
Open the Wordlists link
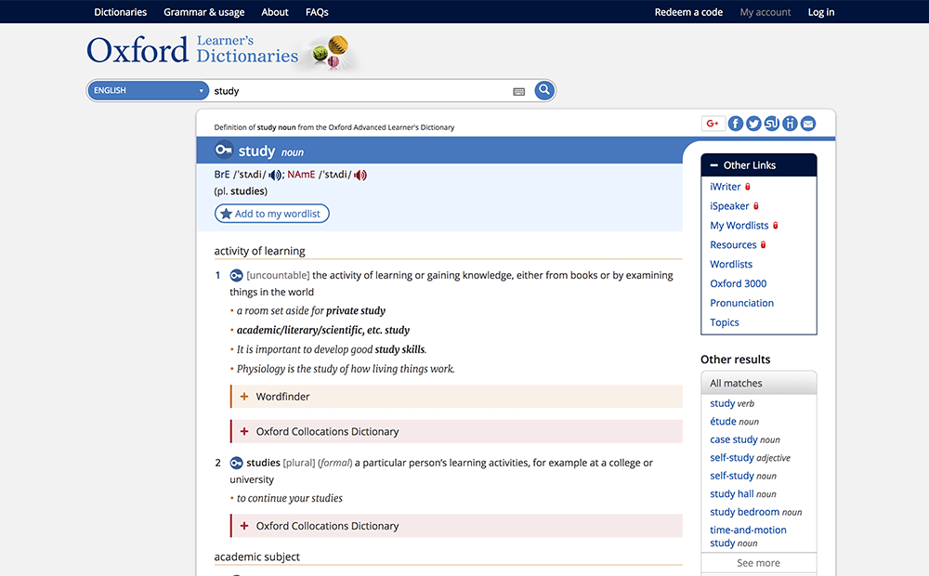(x=731, y=264)
